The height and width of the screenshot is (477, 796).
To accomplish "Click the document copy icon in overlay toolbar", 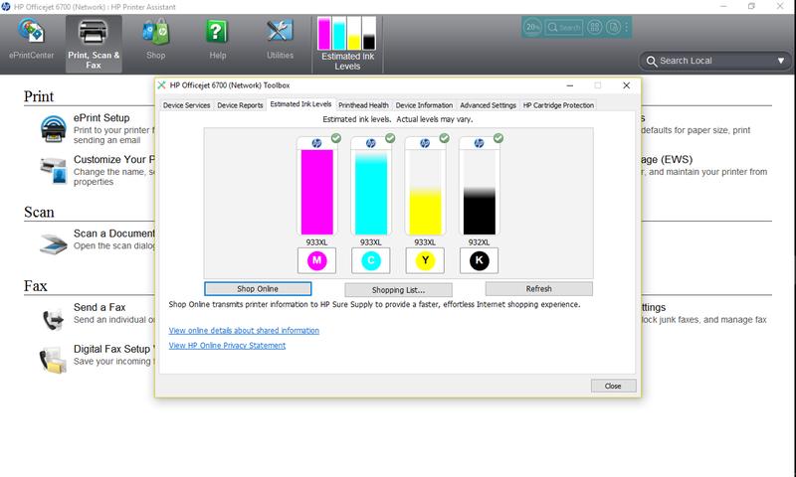I will click(613, 27).
